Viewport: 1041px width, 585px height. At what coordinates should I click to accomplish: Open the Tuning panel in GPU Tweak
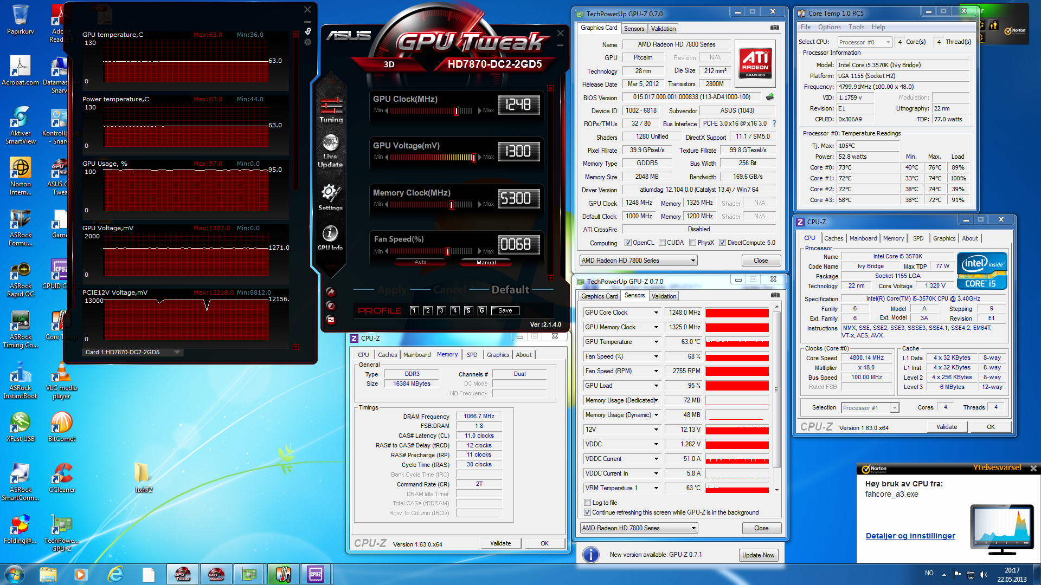pyautogui.click(x=331, y=110)
